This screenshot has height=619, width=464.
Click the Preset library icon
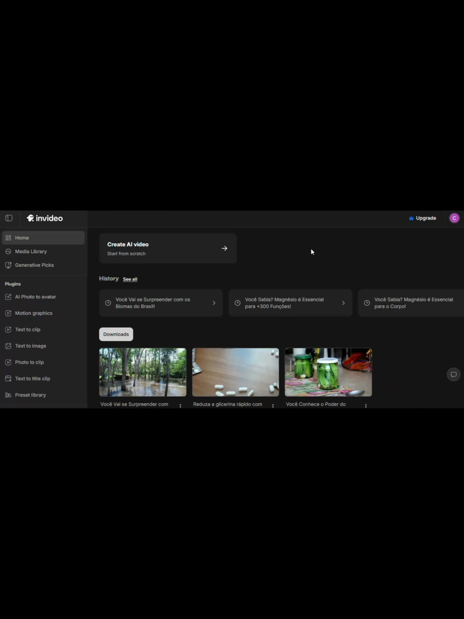[8, 395]
